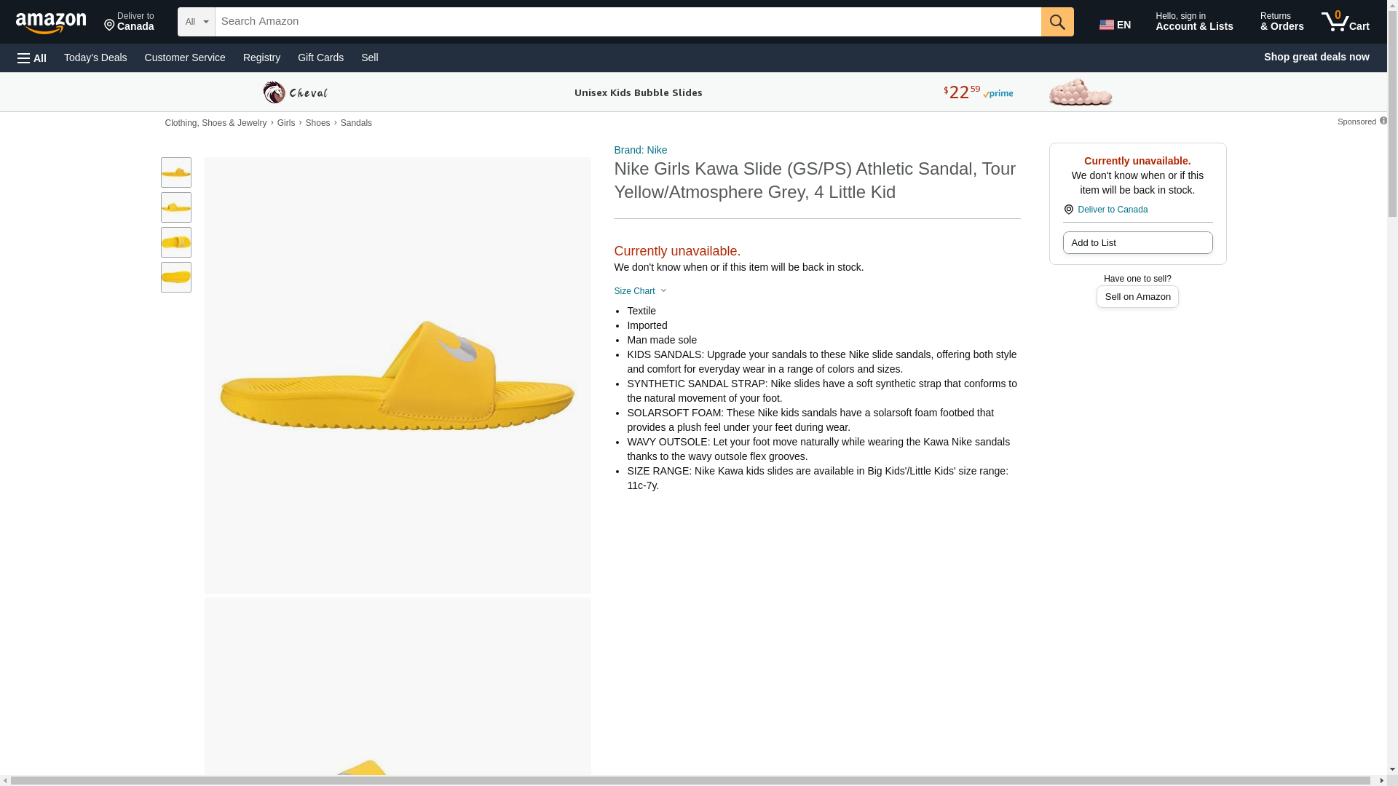This screenshot has width=1398, height=786.
Task: Click the Sell on Amazon button
Action: tap(1137, 297)
